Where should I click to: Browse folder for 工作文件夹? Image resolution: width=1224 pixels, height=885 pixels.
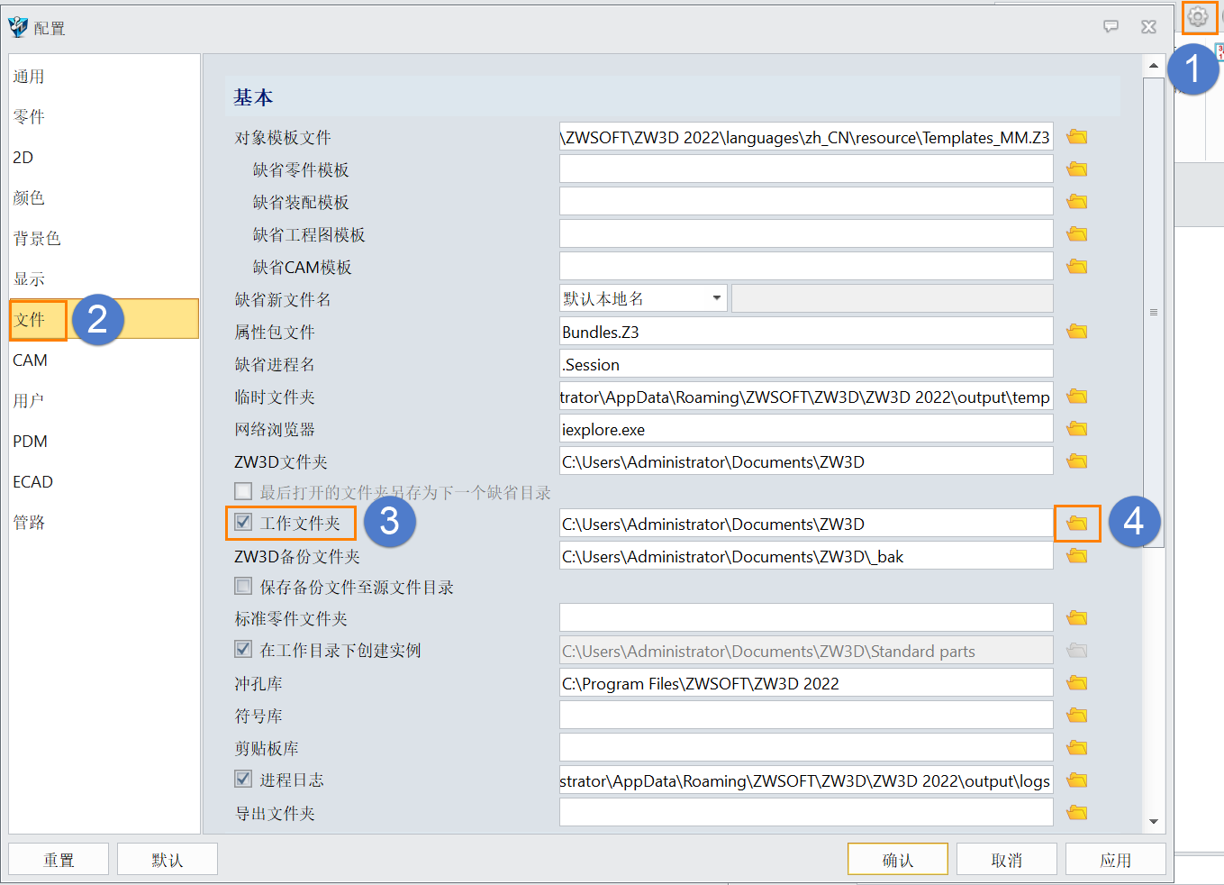pyautogui.click(x=1077, y=524)
